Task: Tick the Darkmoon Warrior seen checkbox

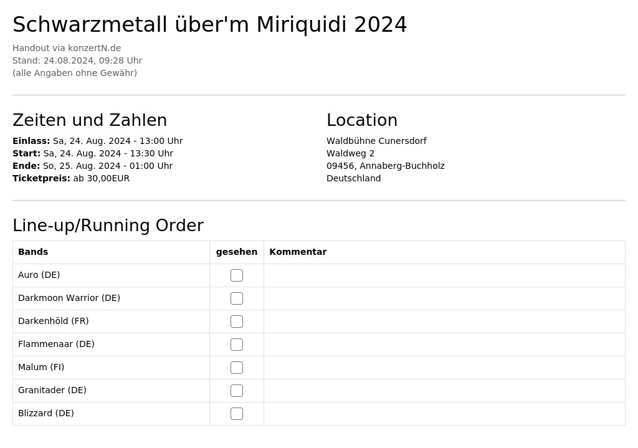Action: 236,298
